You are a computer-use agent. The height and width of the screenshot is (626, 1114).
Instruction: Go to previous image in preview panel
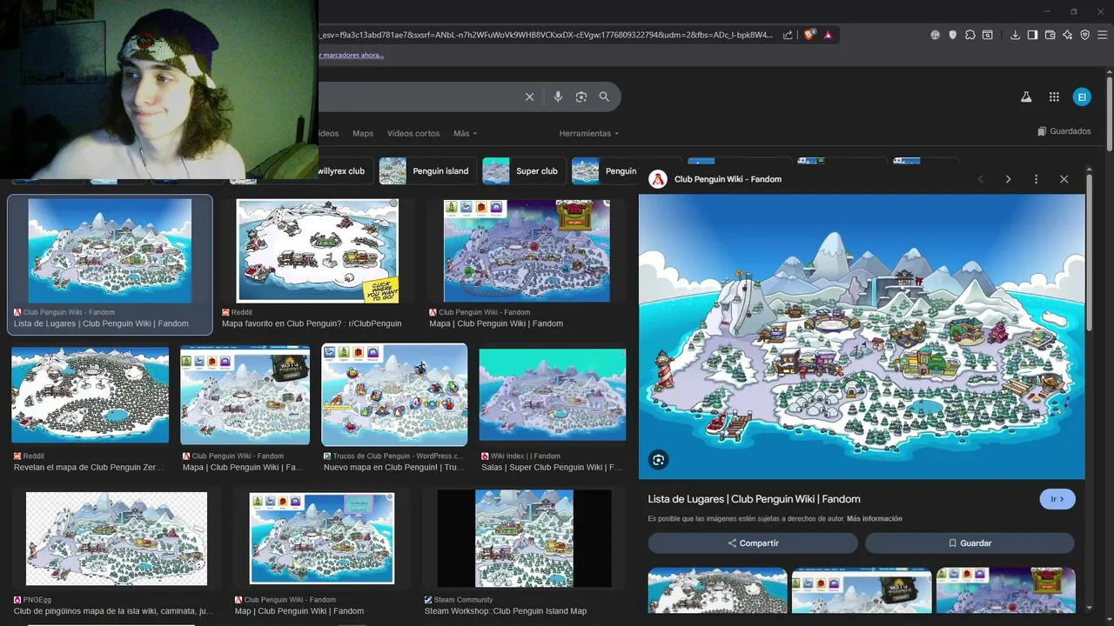point(981,179)
